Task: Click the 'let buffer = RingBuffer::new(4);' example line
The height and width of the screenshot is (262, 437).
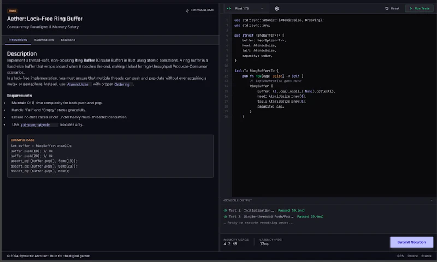Action: coord(42,146)
